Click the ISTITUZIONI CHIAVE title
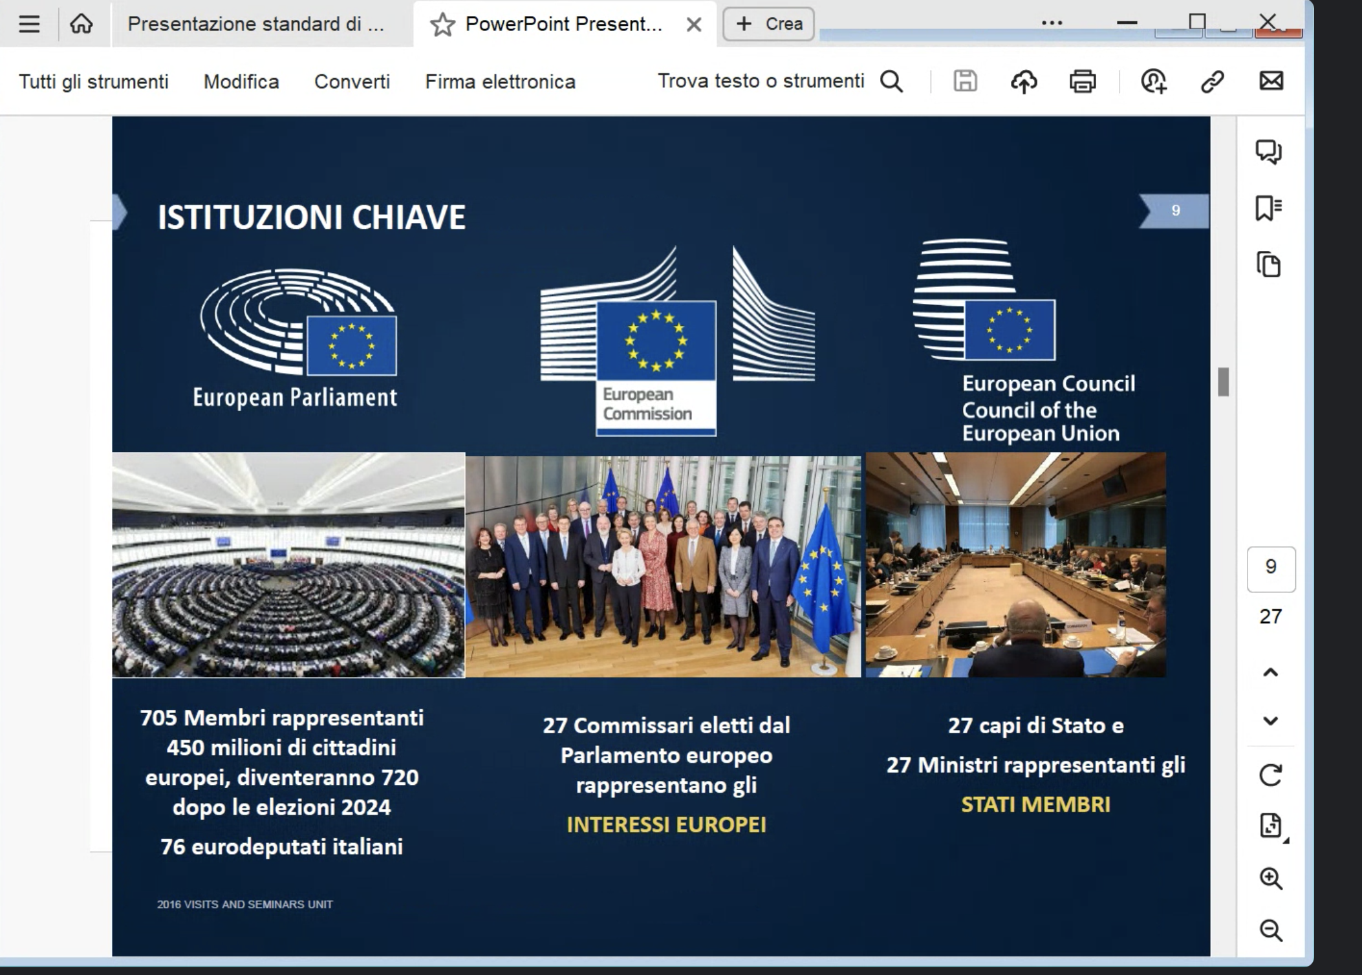 click(312, 217)
